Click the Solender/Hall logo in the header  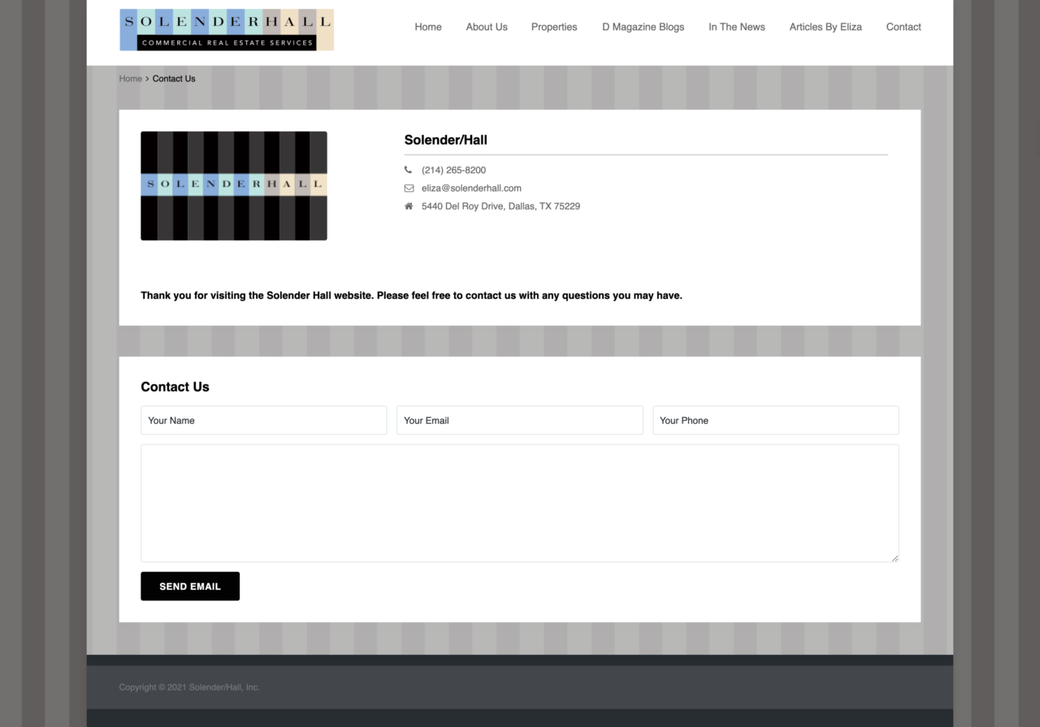coord(227,29)
